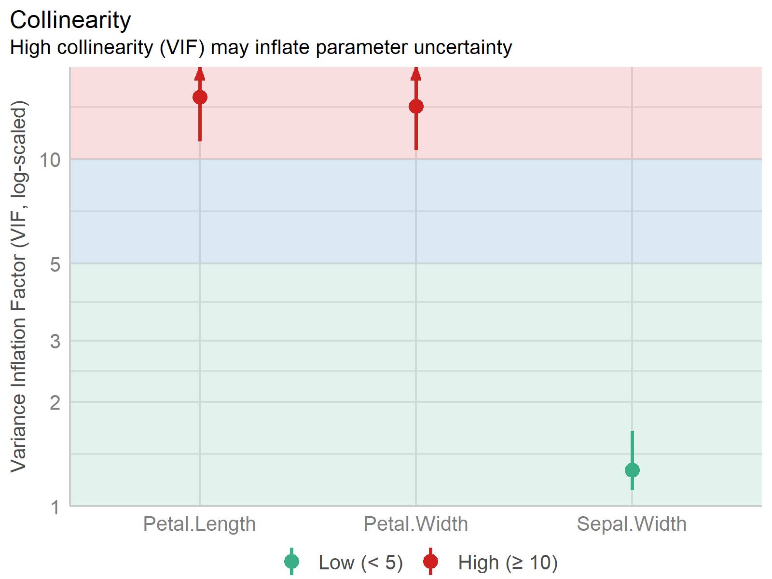
Task: Click the arrow tip above Petal.Length
Action: pyautogui.click(x=200, y=73)
